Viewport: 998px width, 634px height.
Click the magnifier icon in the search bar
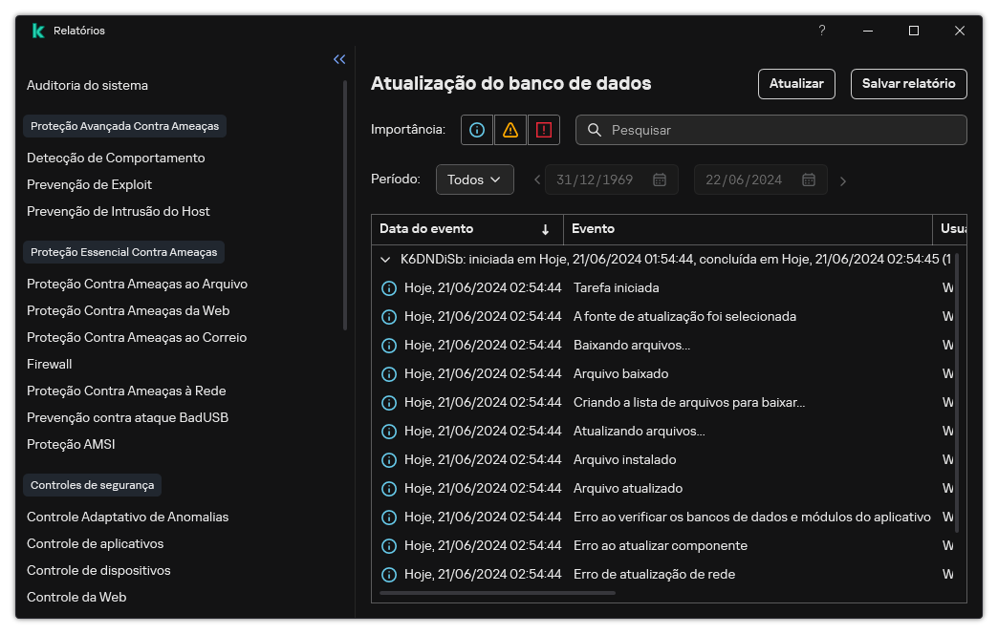[x=595, y=130]
